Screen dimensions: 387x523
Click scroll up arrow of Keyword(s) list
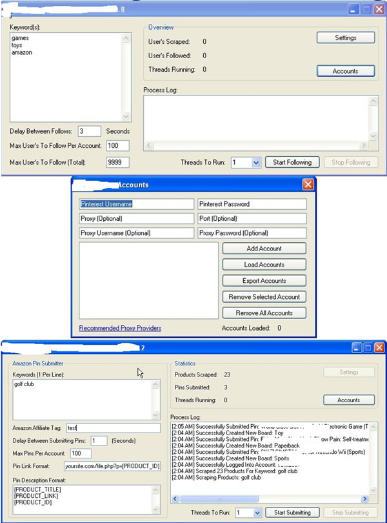click(126, 38)
